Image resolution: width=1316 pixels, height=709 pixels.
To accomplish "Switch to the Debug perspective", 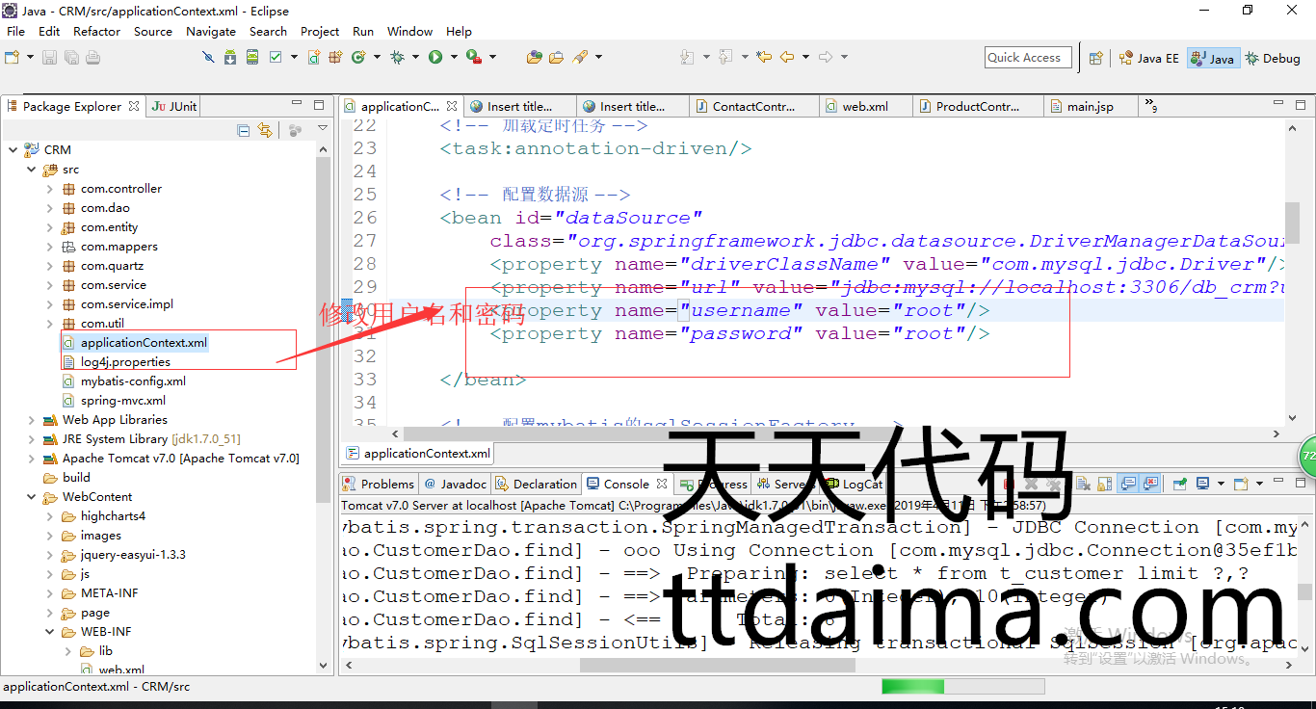I will (x=1273, y=58).
